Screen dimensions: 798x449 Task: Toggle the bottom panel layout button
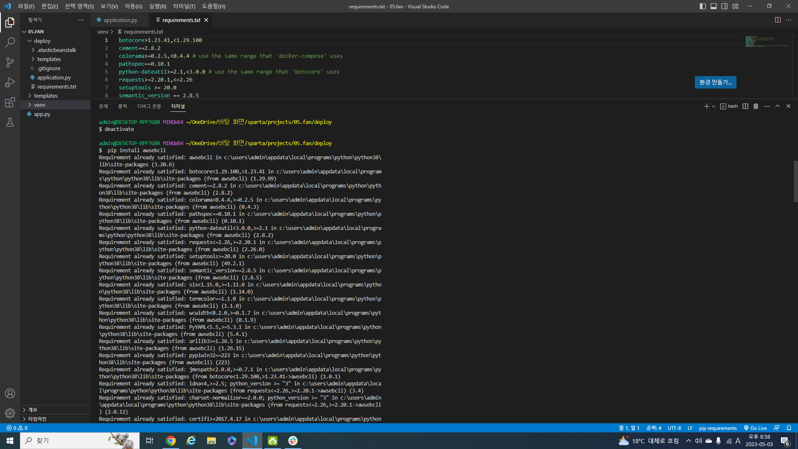coord(714,6)
